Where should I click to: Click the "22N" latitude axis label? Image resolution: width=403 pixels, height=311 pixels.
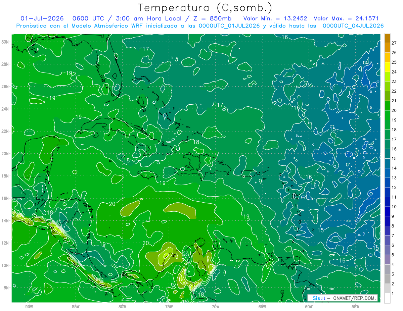[6, 131]
